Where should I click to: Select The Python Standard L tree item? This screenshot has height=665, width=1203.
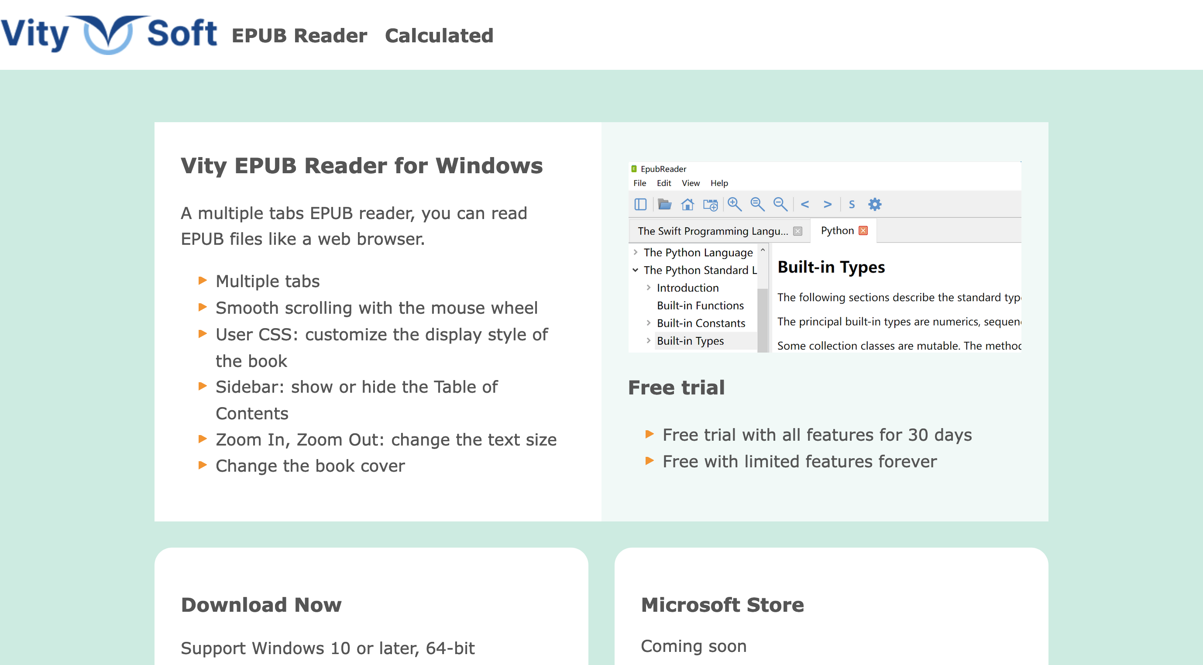coord(700,271)
